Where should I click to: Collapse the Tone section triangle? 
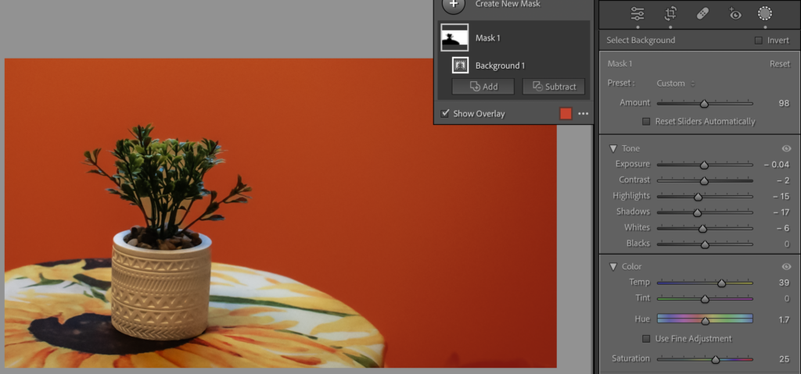tap(613, 148)
